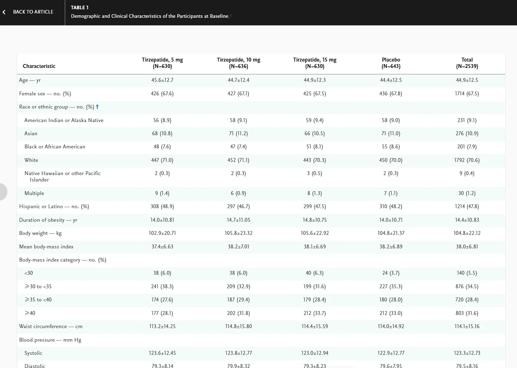Click the Asian total value 276 (10.9)

tap(467, 133)
